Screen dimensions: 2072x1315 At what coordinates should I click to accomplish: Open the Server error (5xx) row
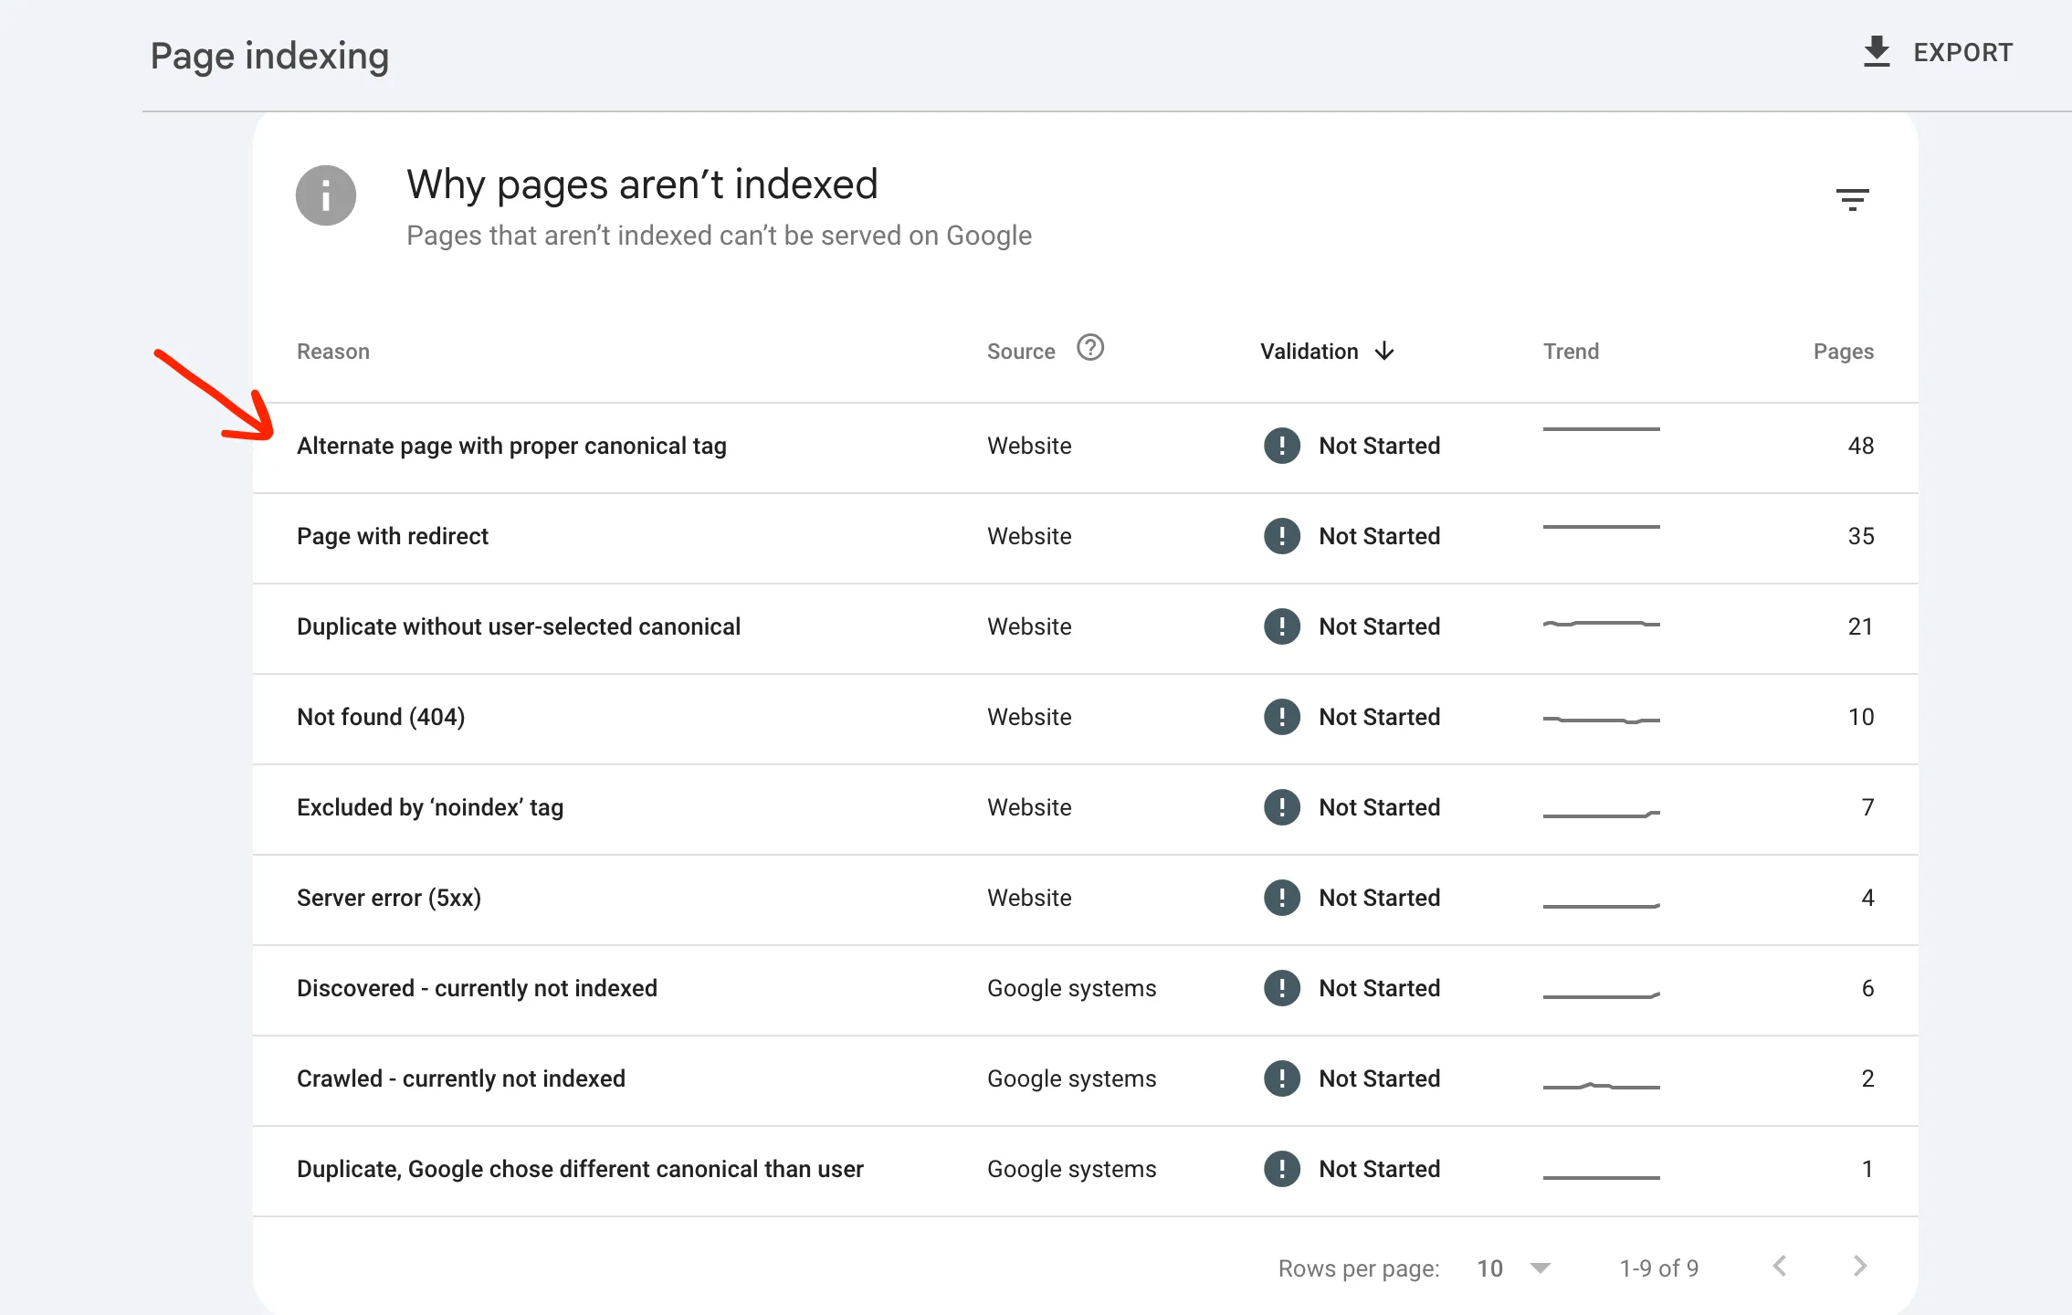coord(1085,899)
